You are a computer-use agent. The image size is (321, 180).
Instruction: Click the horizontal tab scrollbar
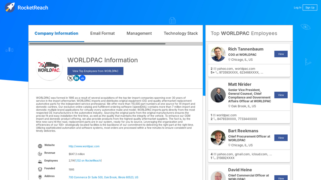[97, 44]
